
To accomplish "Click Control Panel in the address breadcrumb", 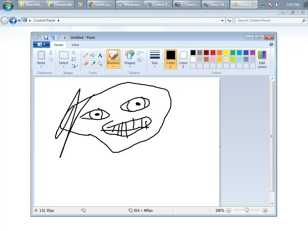I will (44, 20).
